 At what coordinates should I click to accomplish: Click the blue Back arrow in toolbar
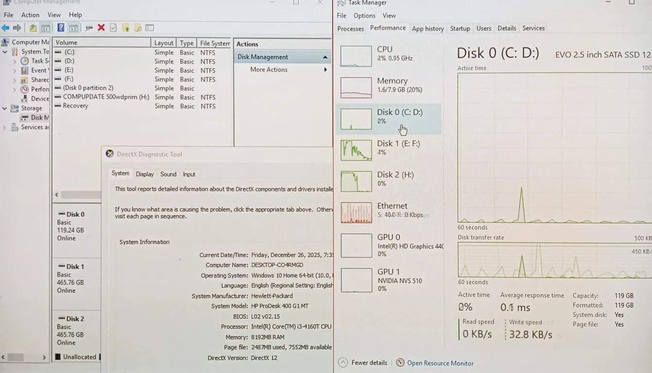tap(5, 28)
